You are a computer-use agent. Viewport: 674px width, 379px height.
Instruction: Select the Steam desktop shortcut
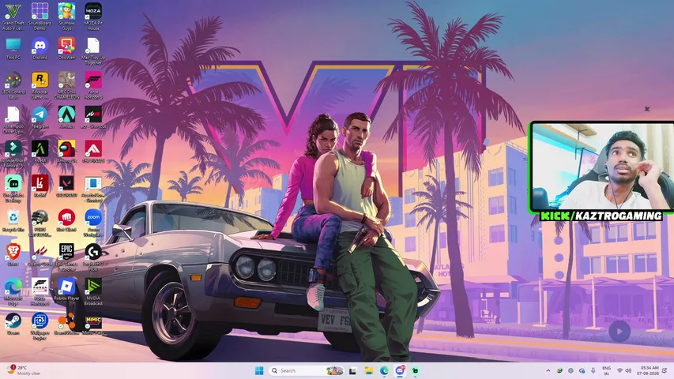click(13, 324)
